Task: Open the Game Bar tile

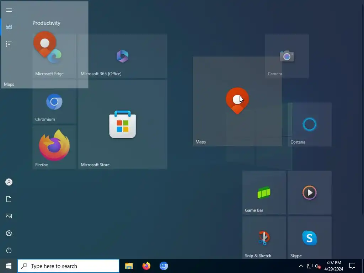Action: click(x=264, y=193)
